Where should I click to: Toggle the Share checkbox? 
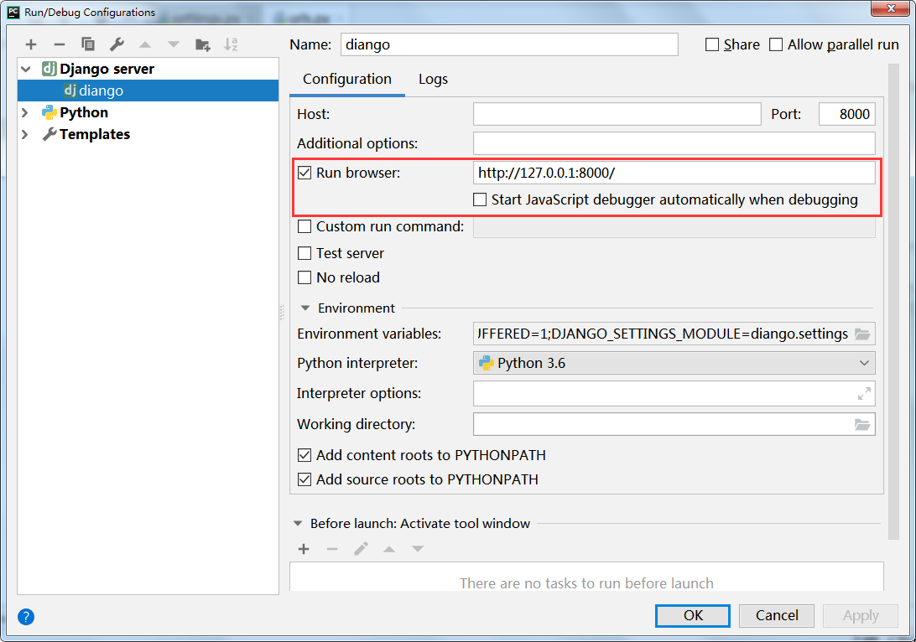711,44
